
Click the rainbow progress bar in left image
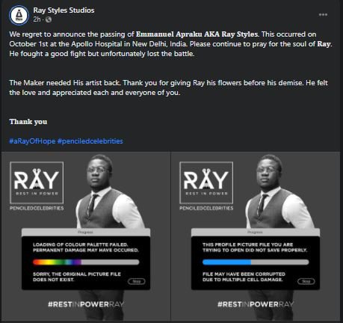click(x=86, y=262)
